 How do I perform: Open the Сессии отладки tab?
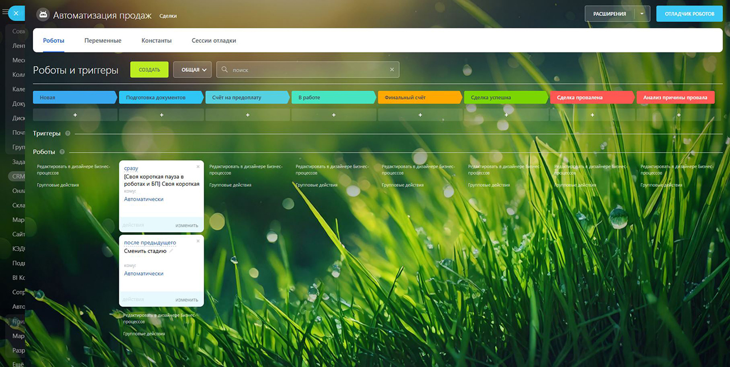click(214, 40)
